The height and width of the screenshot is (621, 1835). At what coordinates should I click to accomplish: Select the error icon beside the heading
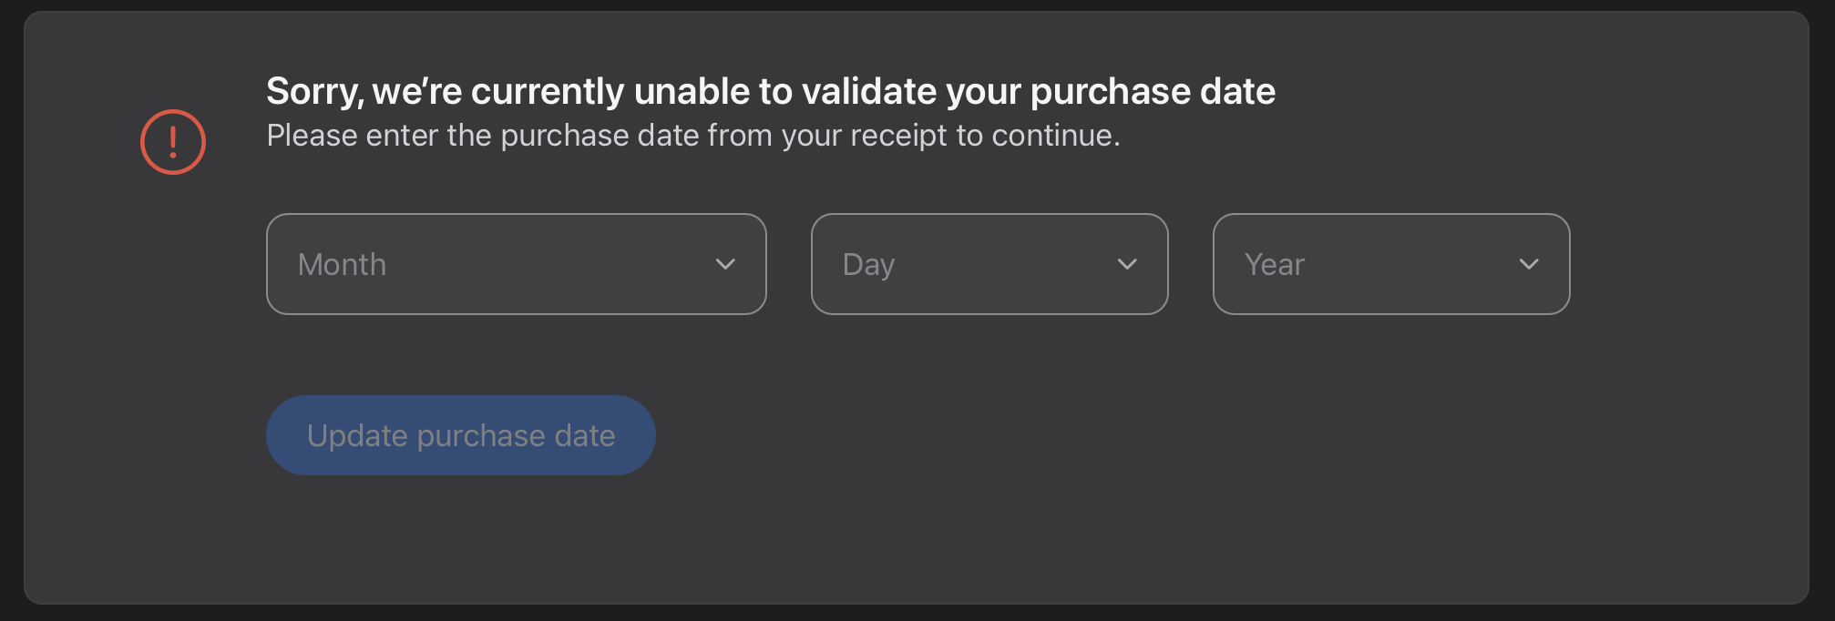172,141
